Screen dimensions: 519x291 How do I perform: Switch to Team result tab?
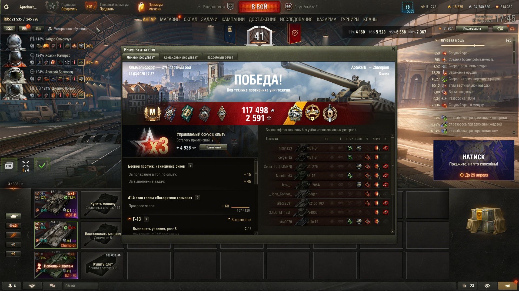click(x=180, y=57)
